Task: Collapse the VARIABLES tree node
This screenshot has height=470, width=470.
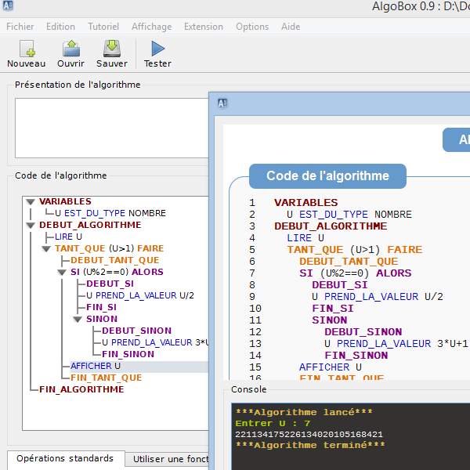Action: pos(31,201)
